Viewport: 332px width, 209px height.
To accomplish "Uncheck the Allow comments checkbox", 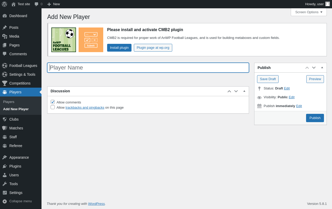I will coord(53,102).
